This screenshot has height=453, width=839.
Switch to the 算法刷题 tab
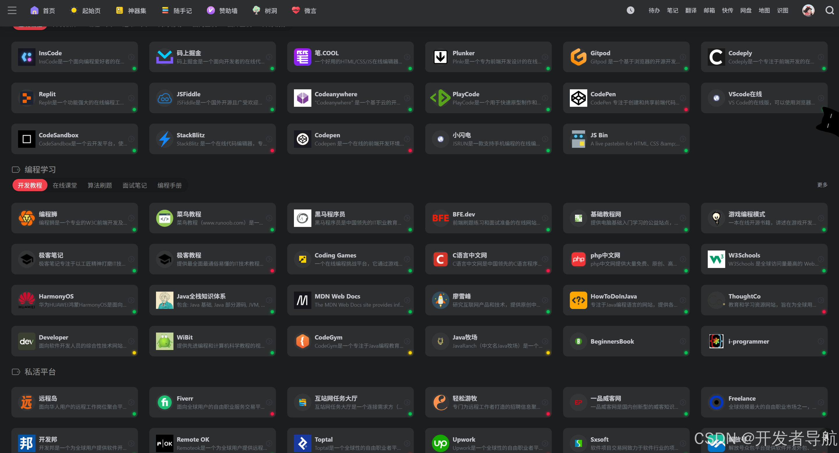point(100,185)
